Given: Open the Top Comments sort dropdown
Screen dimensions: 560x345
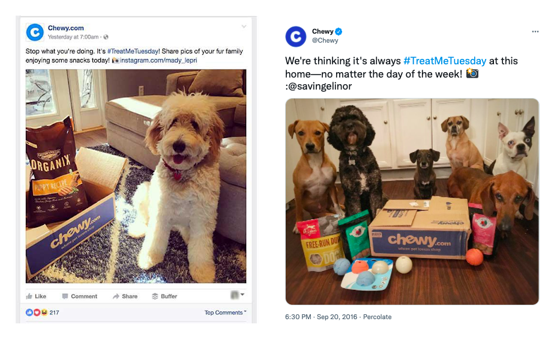Looking at the screenshot, I should pos(225,313).
